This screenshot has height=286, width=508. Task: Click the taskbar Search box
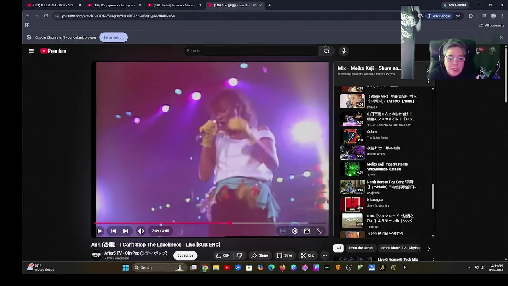(159, 268)
